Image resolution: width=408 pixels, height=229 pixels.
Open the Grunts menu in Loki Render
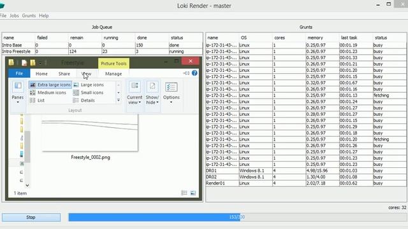[x=29, y=15]
